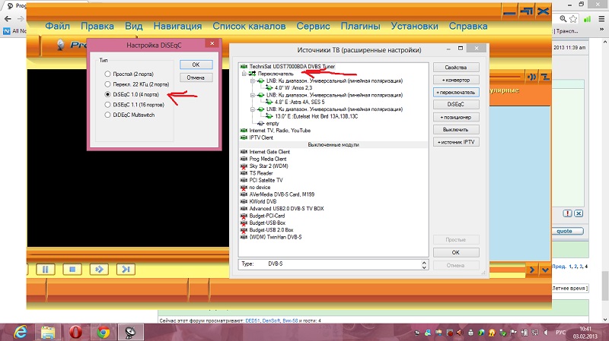Choose DiSEqC 1.1 (16 ports) radio option
Image resolution: width=609 pixels, height=341 pixels.
(x=108, y=104)
